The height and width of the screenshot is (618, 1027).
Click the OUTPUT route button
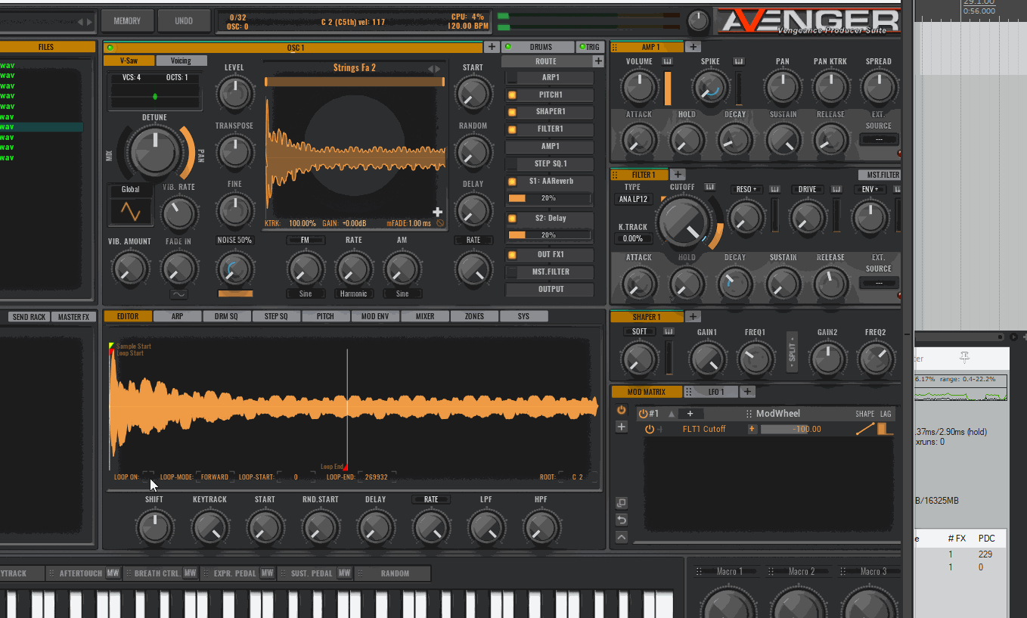(x=550, y=289)
